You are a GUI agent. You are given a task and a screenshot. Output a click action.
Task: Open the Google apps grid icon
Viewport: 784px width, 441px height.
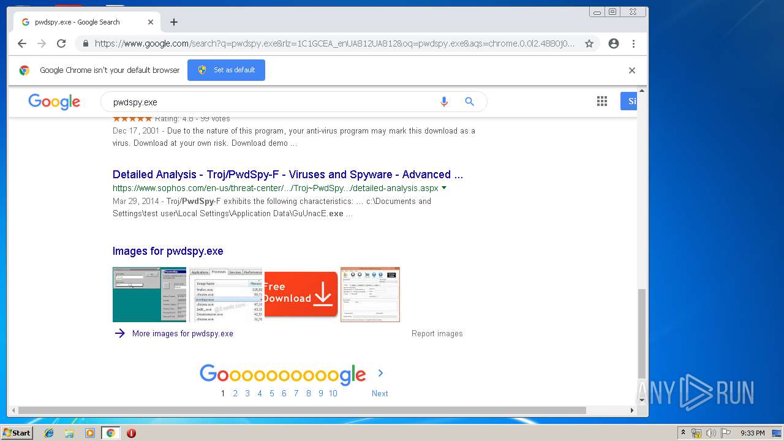[602, 102]
